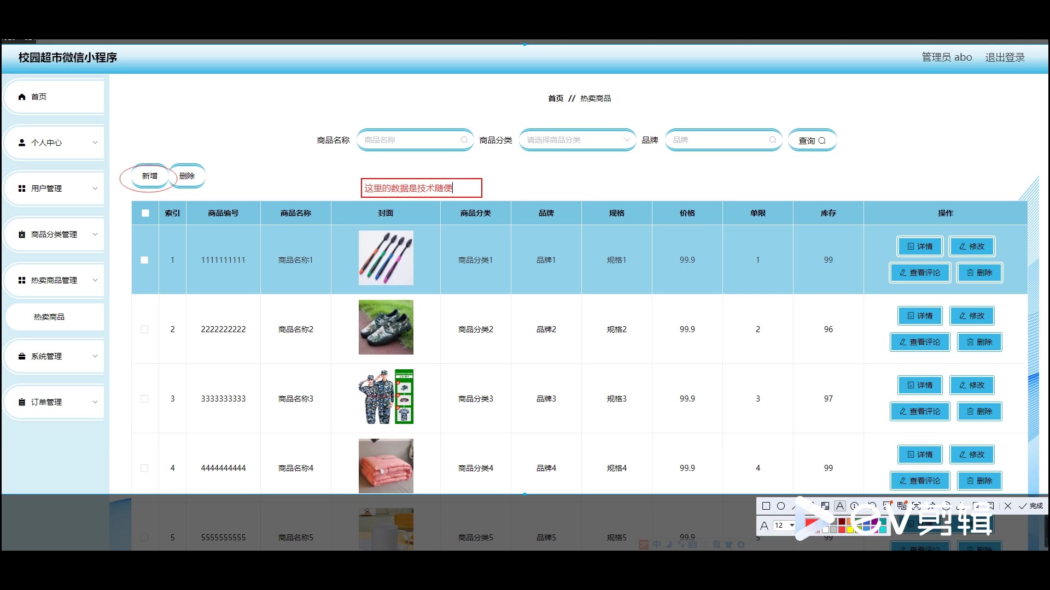Check the checkbox for row 3

coord(144,399)
